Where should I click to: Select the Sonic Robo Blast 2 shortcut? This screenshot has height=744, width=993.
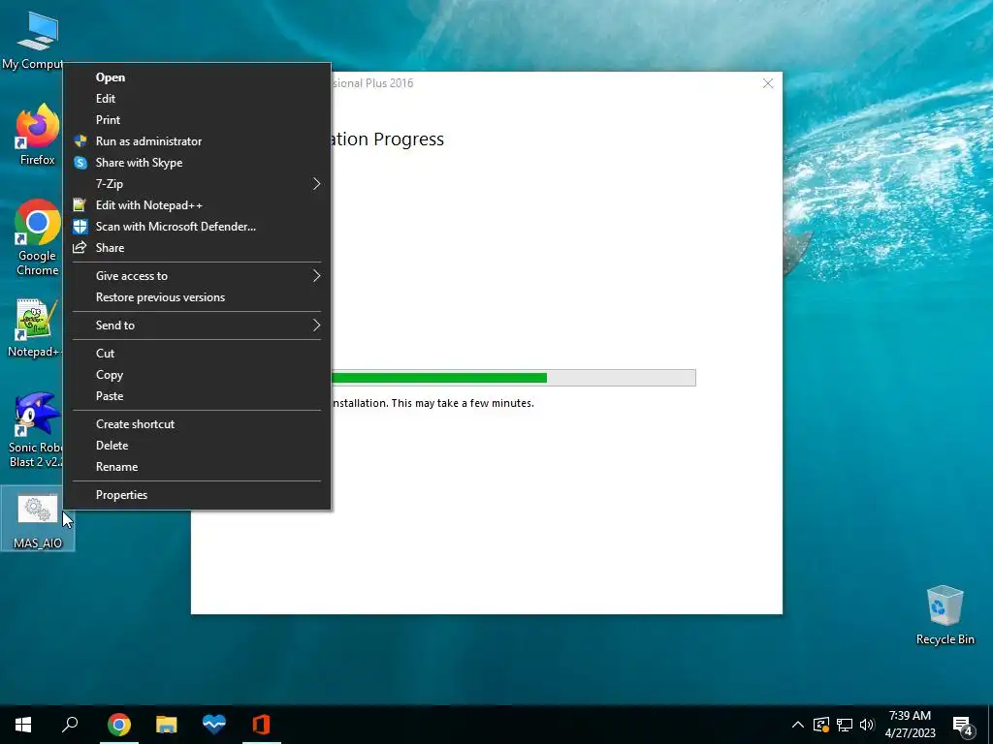36,430
